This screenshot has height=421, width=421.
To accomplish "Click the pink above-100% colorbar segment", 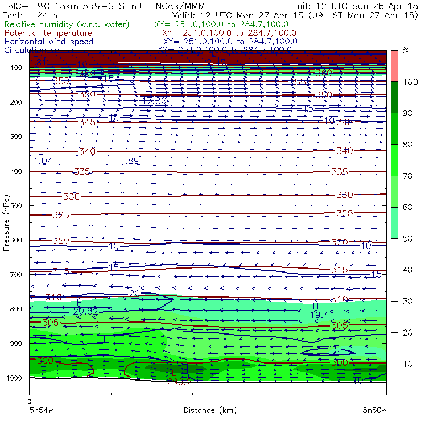I will coord(394,66).
